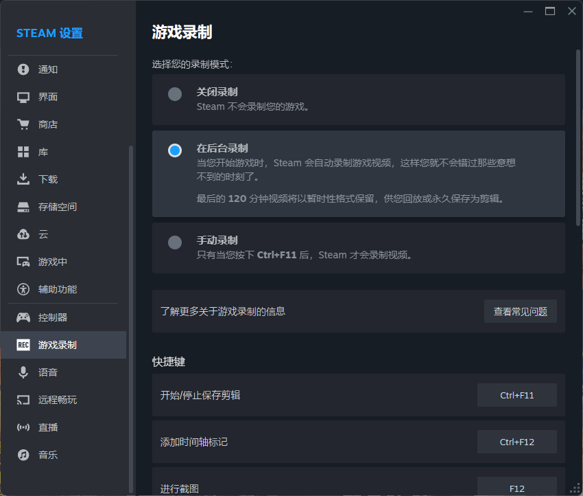Click the 查看常见问题 button
583x496 pixels.
(x=520, y=311)
